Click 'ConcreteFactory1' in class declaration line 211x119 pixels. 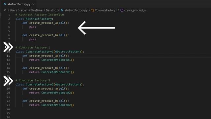pos(40,52)
